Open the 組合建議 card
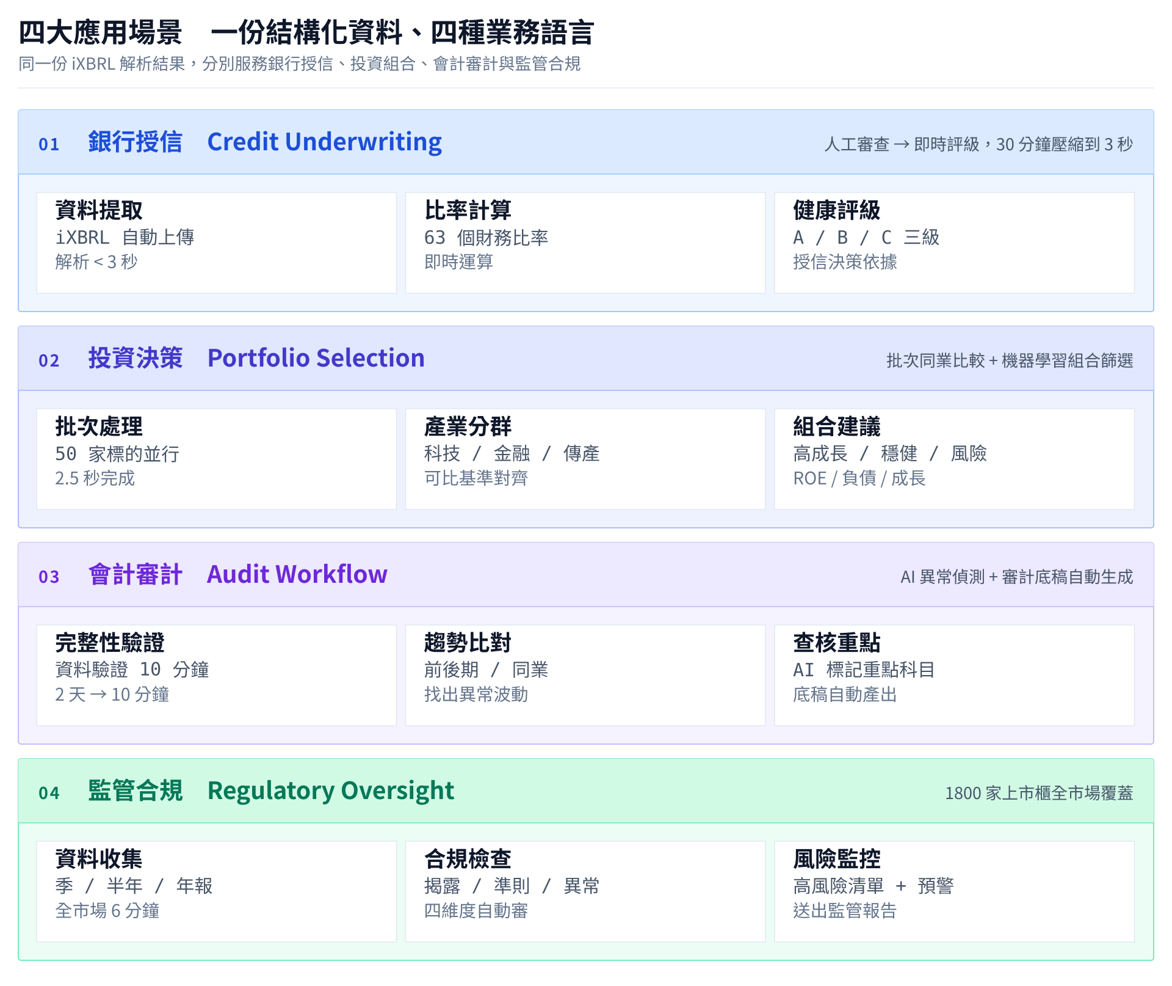Screen dimensions: 1172x986 pos(955,459)
